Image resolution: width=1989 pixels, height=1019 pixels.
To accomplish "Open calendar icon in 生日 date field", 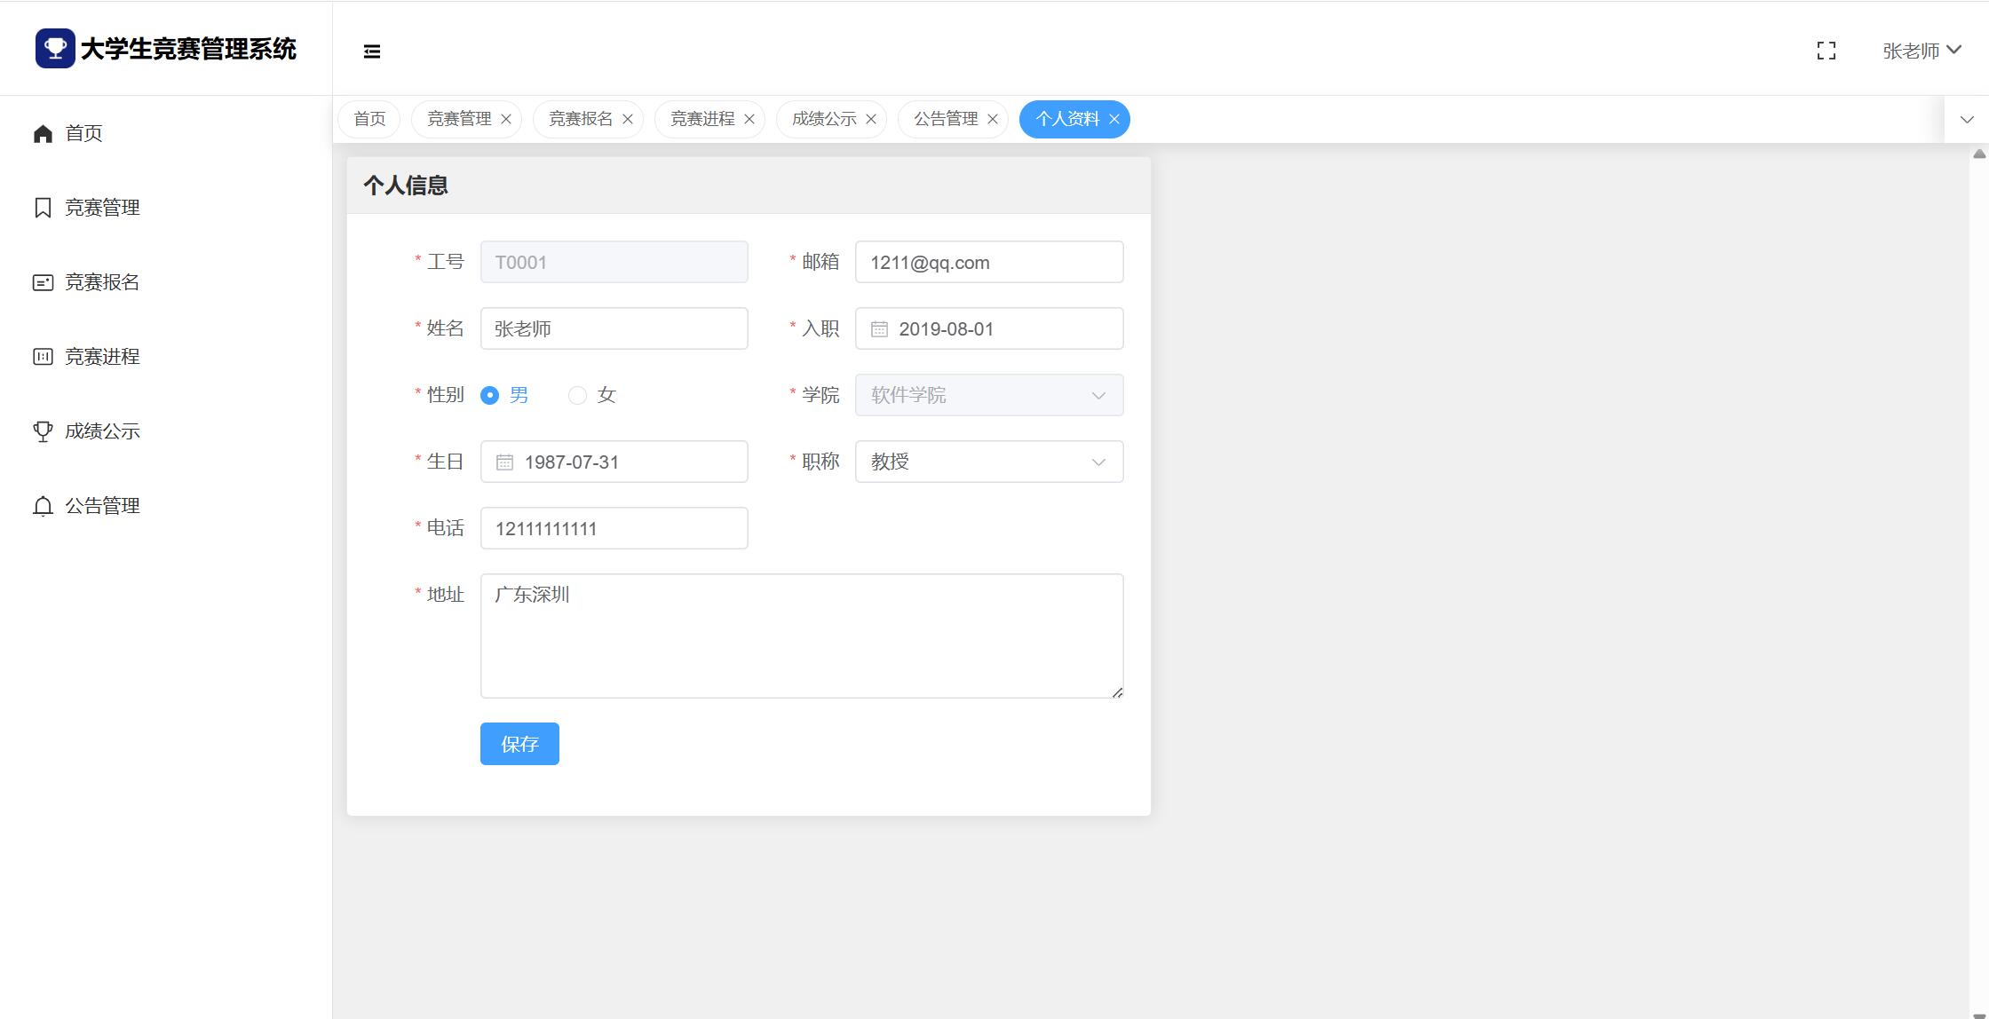I will (x=504, y=462).
